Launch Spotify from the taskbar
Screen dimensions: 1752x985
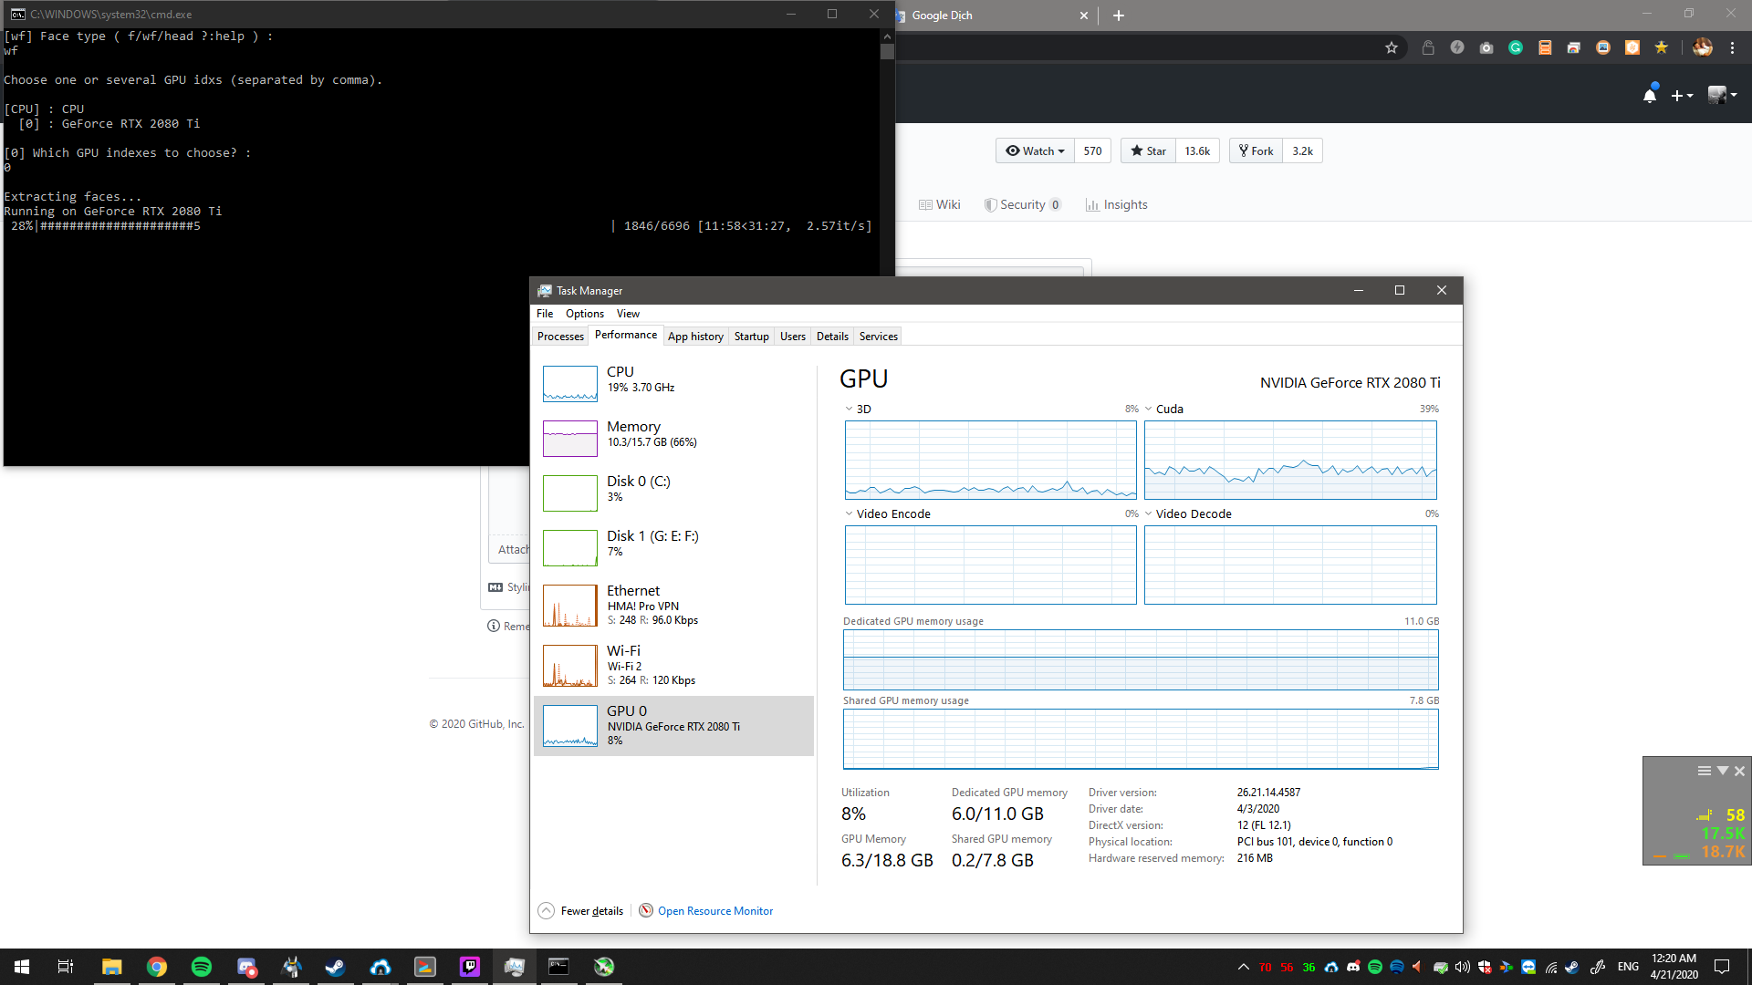coord(201,966)
